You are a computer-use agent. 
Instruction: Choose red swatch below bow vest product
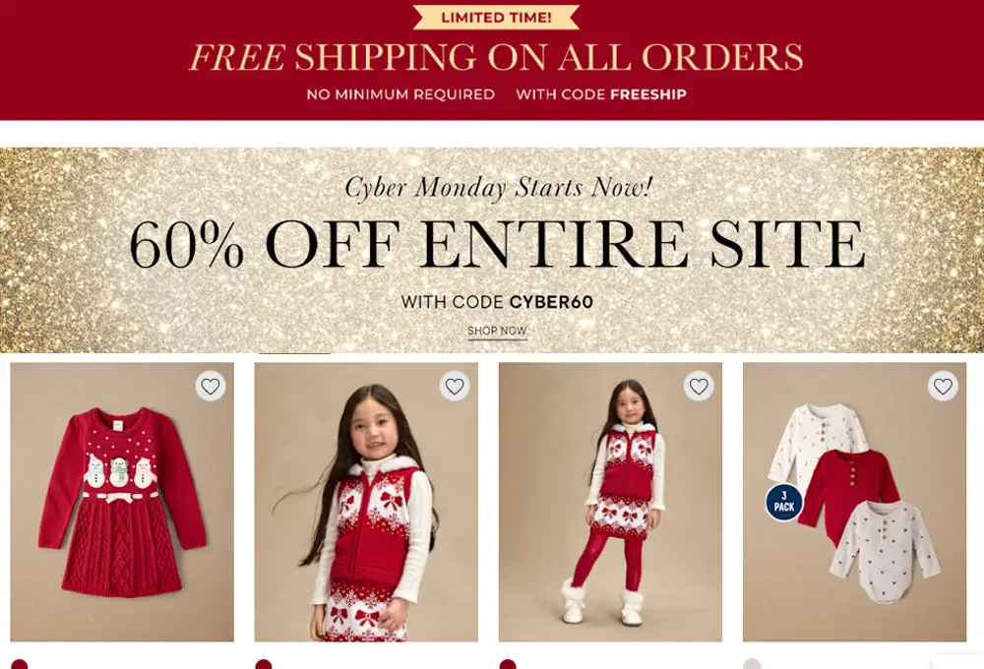[264, 665]
